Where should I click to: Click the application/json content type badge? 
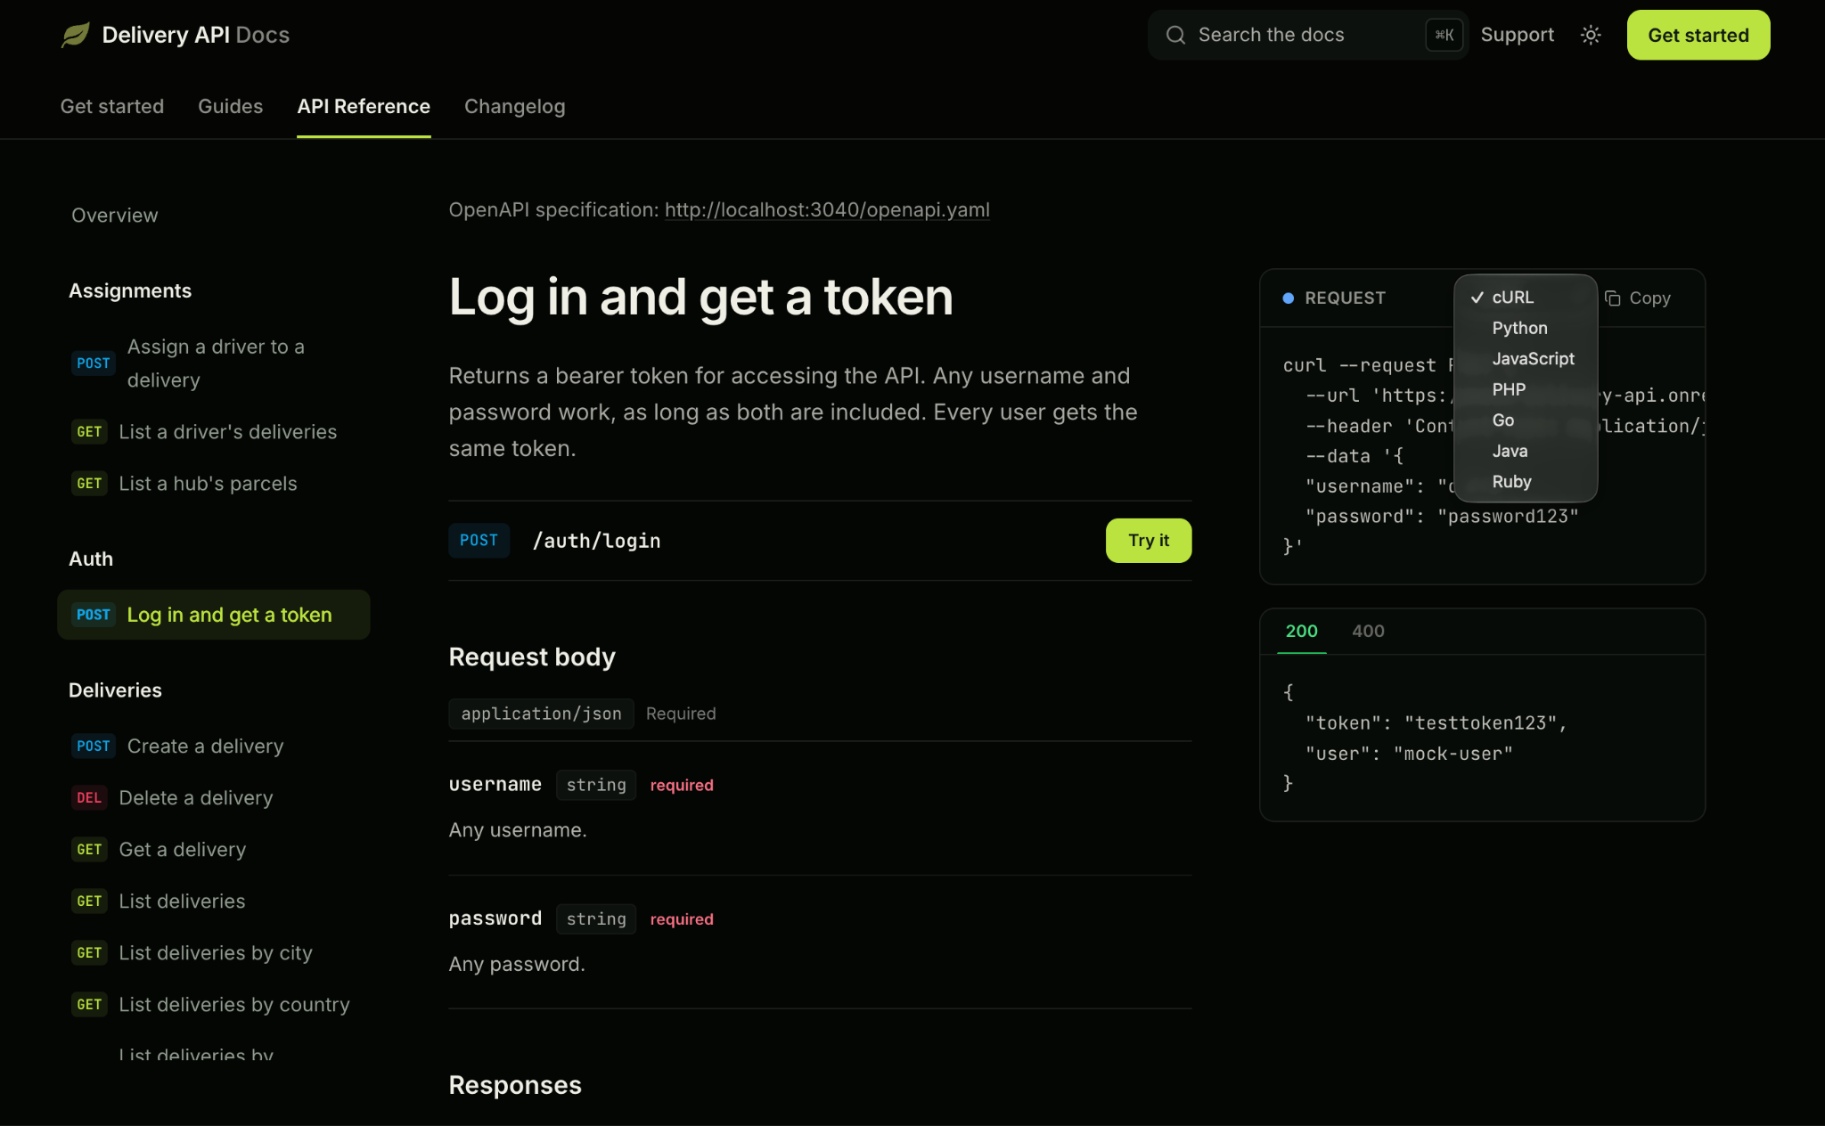click(x=541, y=714)
